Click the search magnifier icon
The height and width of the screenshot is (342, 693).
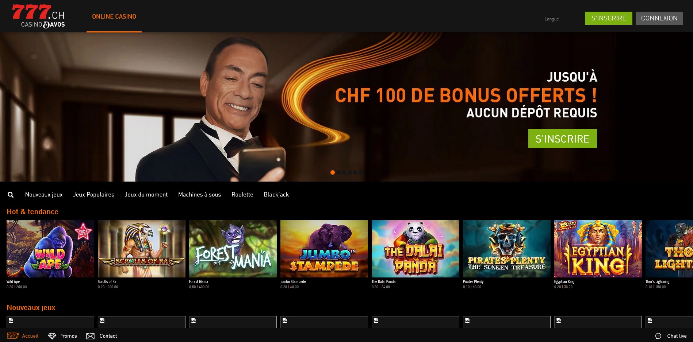11,195
